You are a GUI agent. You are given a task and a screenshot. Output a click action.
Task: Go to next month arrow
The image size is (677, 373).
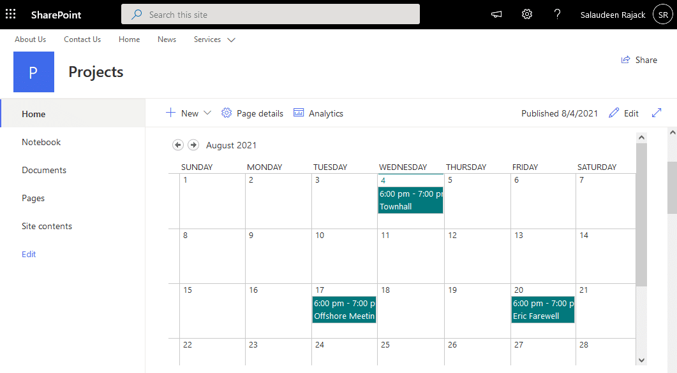193,145
